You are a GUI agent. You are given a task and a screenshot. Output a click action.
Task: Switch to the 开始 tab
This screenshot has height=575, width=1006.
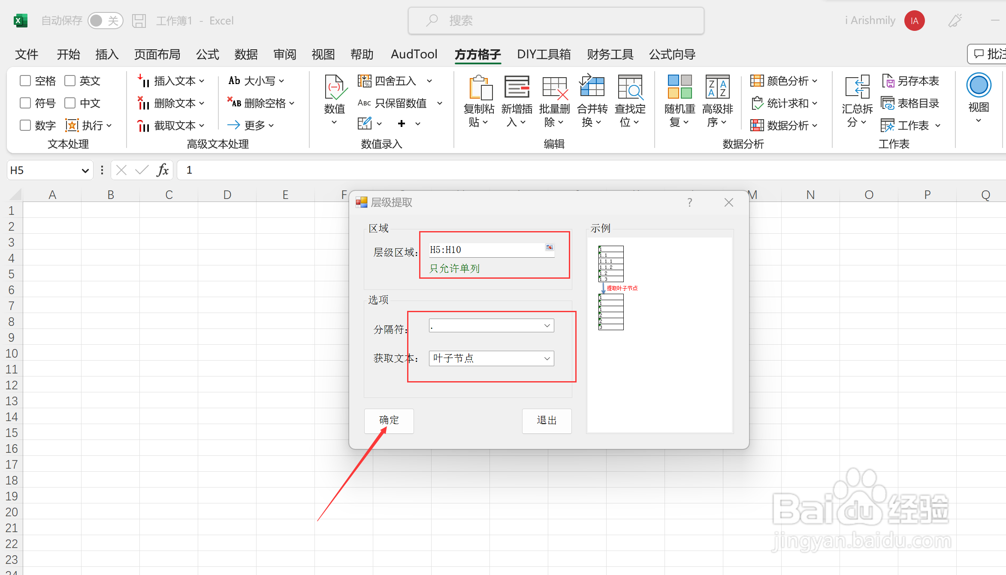pyautogui.click(x=68, y=54)
